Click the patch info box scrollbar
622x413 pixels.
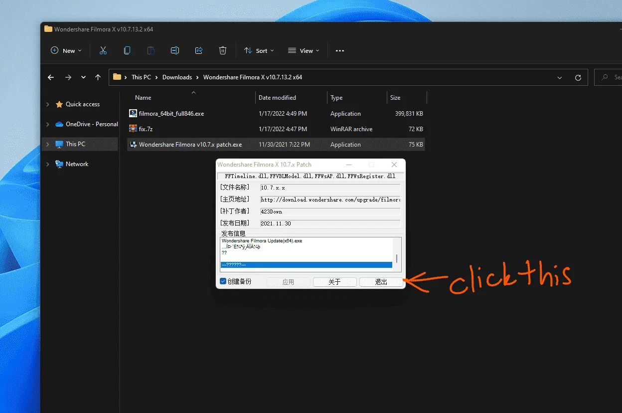tap(397, 254)
